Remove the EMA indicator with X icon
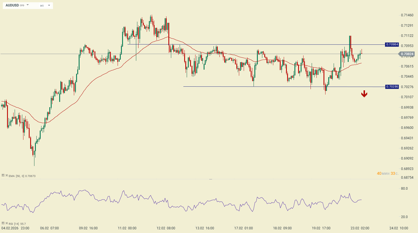This screenshot has width=418, height=233. [6, 175]
